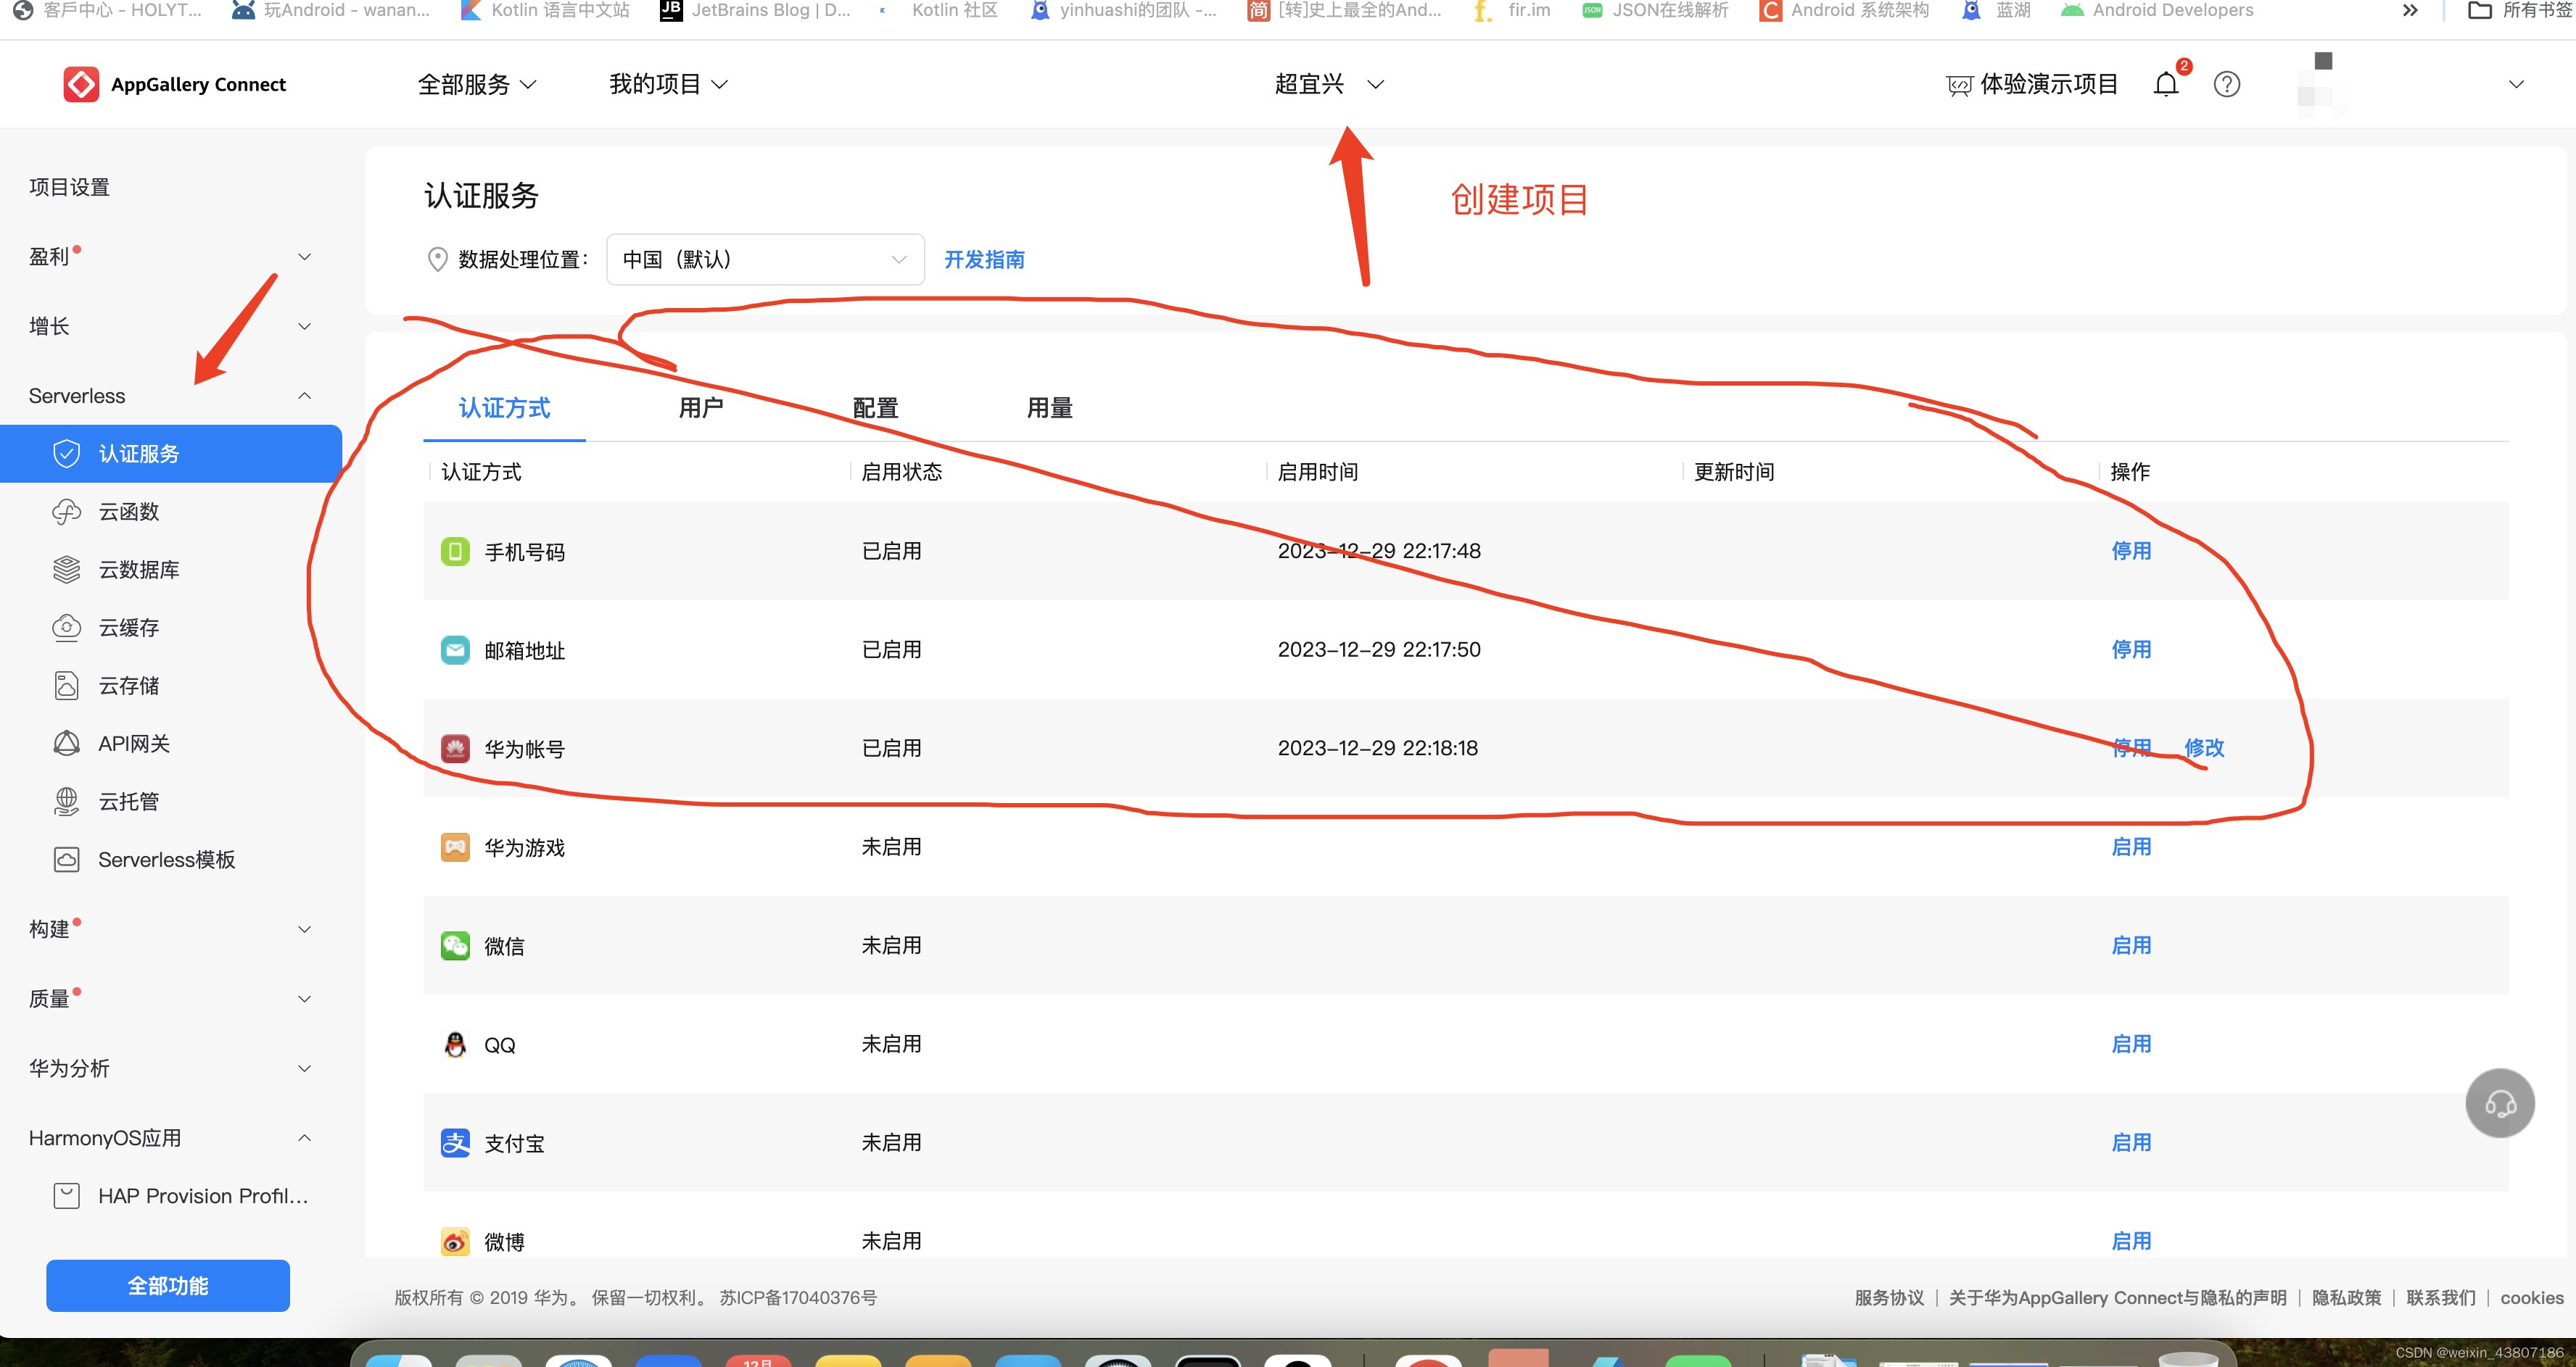The width and height of the screenshot is (2576, 1367).
Task: Click the Weibo icon
Action: click(455, 1241)
